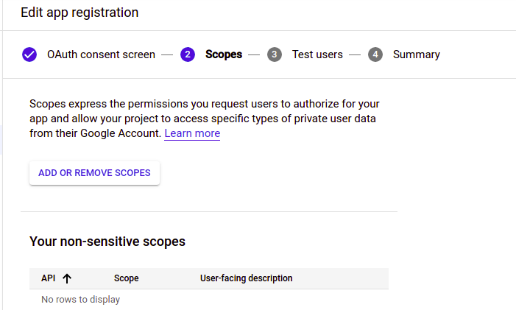Select the Scopes step label
Viewport: 516px width, 310px height.
click(x=223, y=54)
